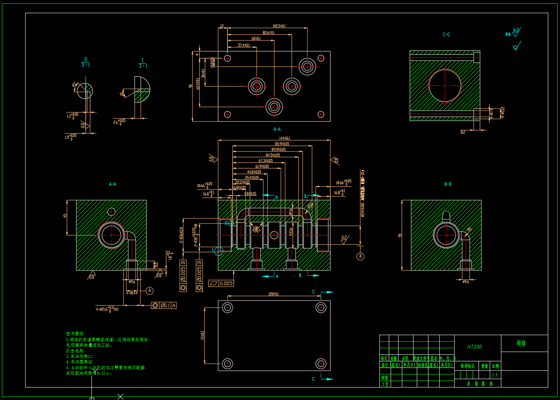Pick the 144±0.1 overall length dimension
560x400 pixels.
click(284, 138)
